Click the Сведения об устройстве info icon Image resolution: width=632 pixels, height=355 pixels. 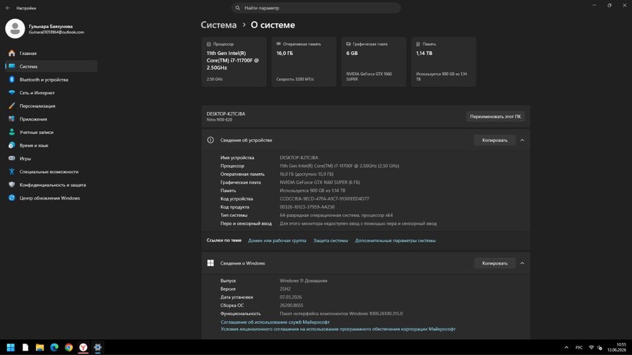point(210,140)
